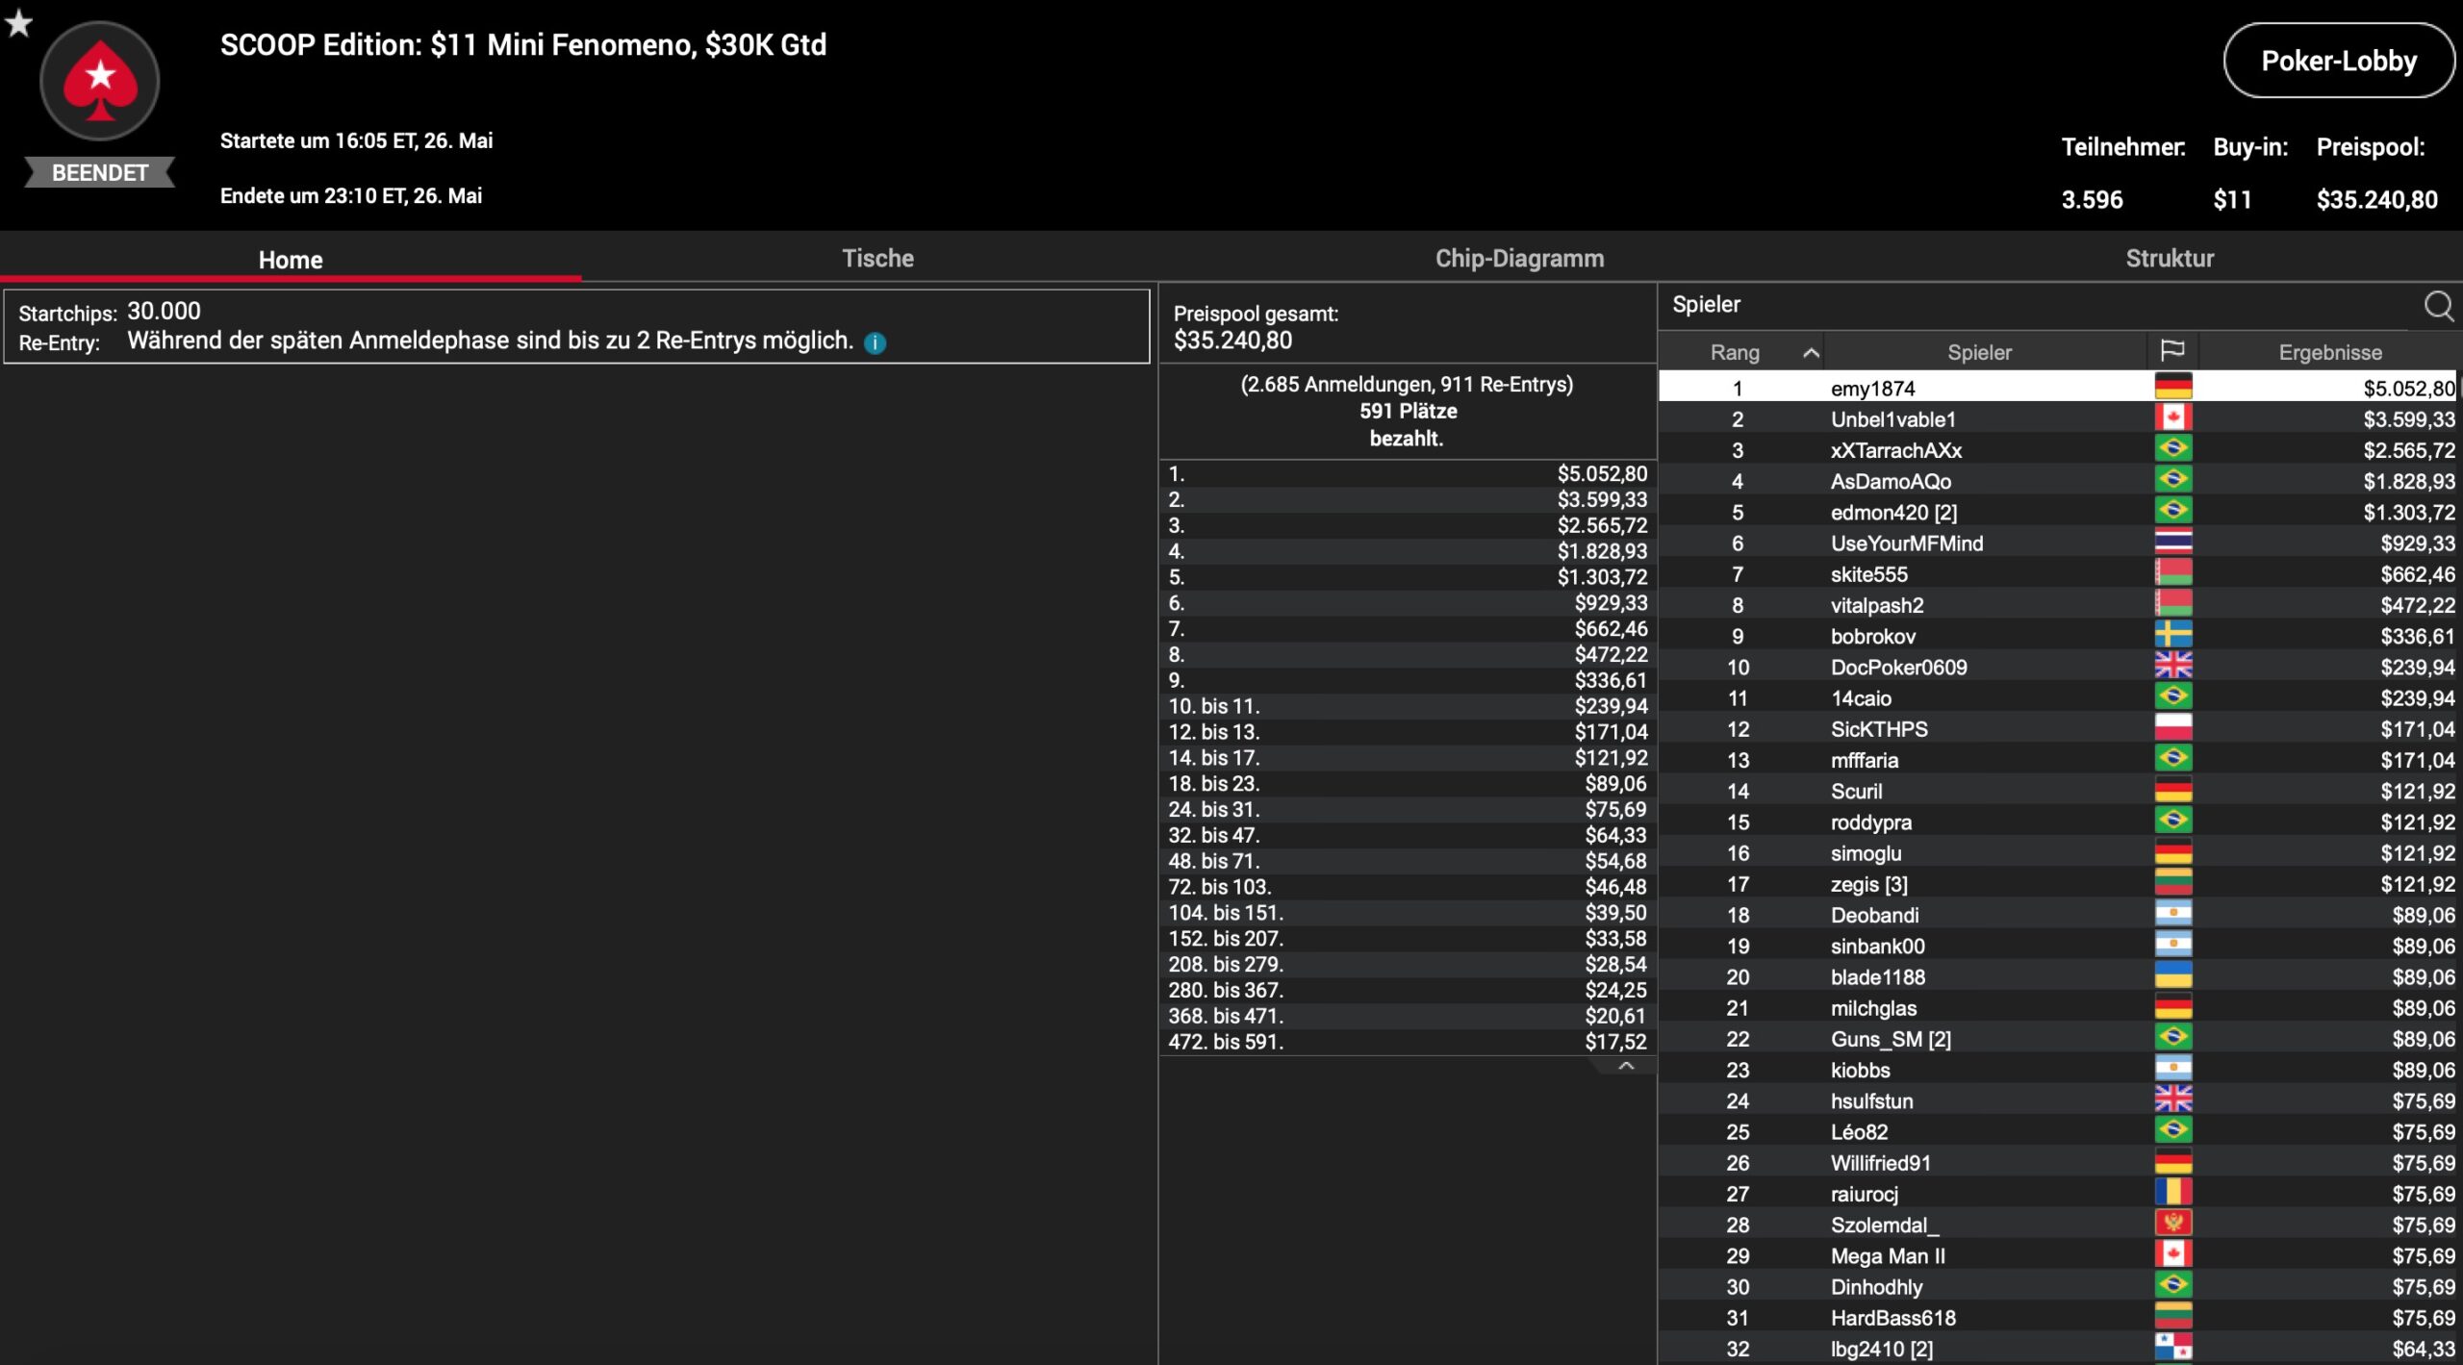Viewport: 2463px width, 1365px height.
Task: Click the German flag beside emy1874
Action: [x=2172, y=387]
